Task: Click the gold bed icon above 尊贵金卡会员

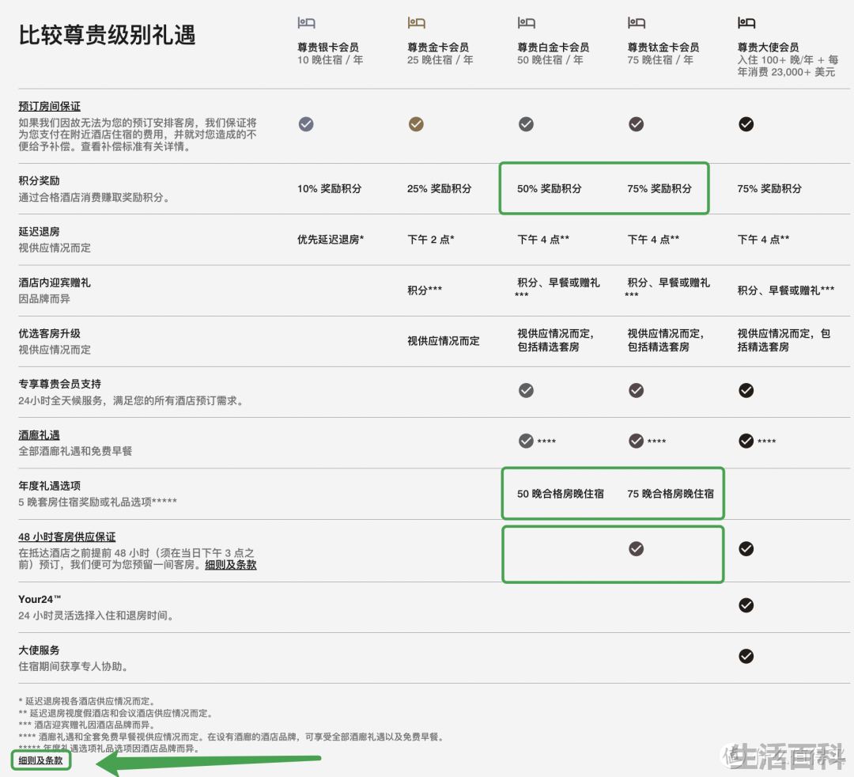Action: 416,22
